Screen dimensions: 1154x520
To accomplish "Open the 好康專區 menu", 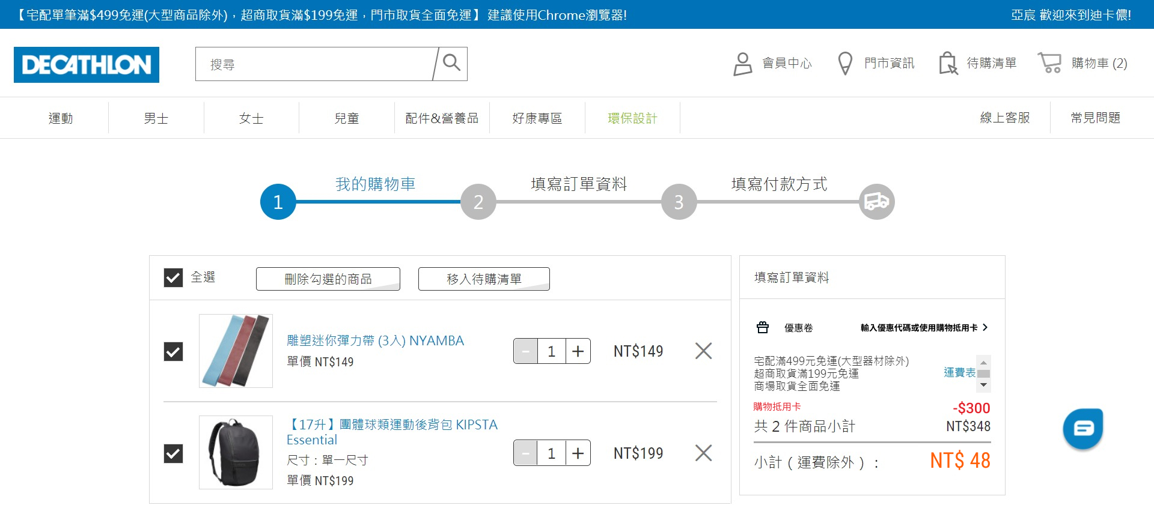I will coord(537,118).
